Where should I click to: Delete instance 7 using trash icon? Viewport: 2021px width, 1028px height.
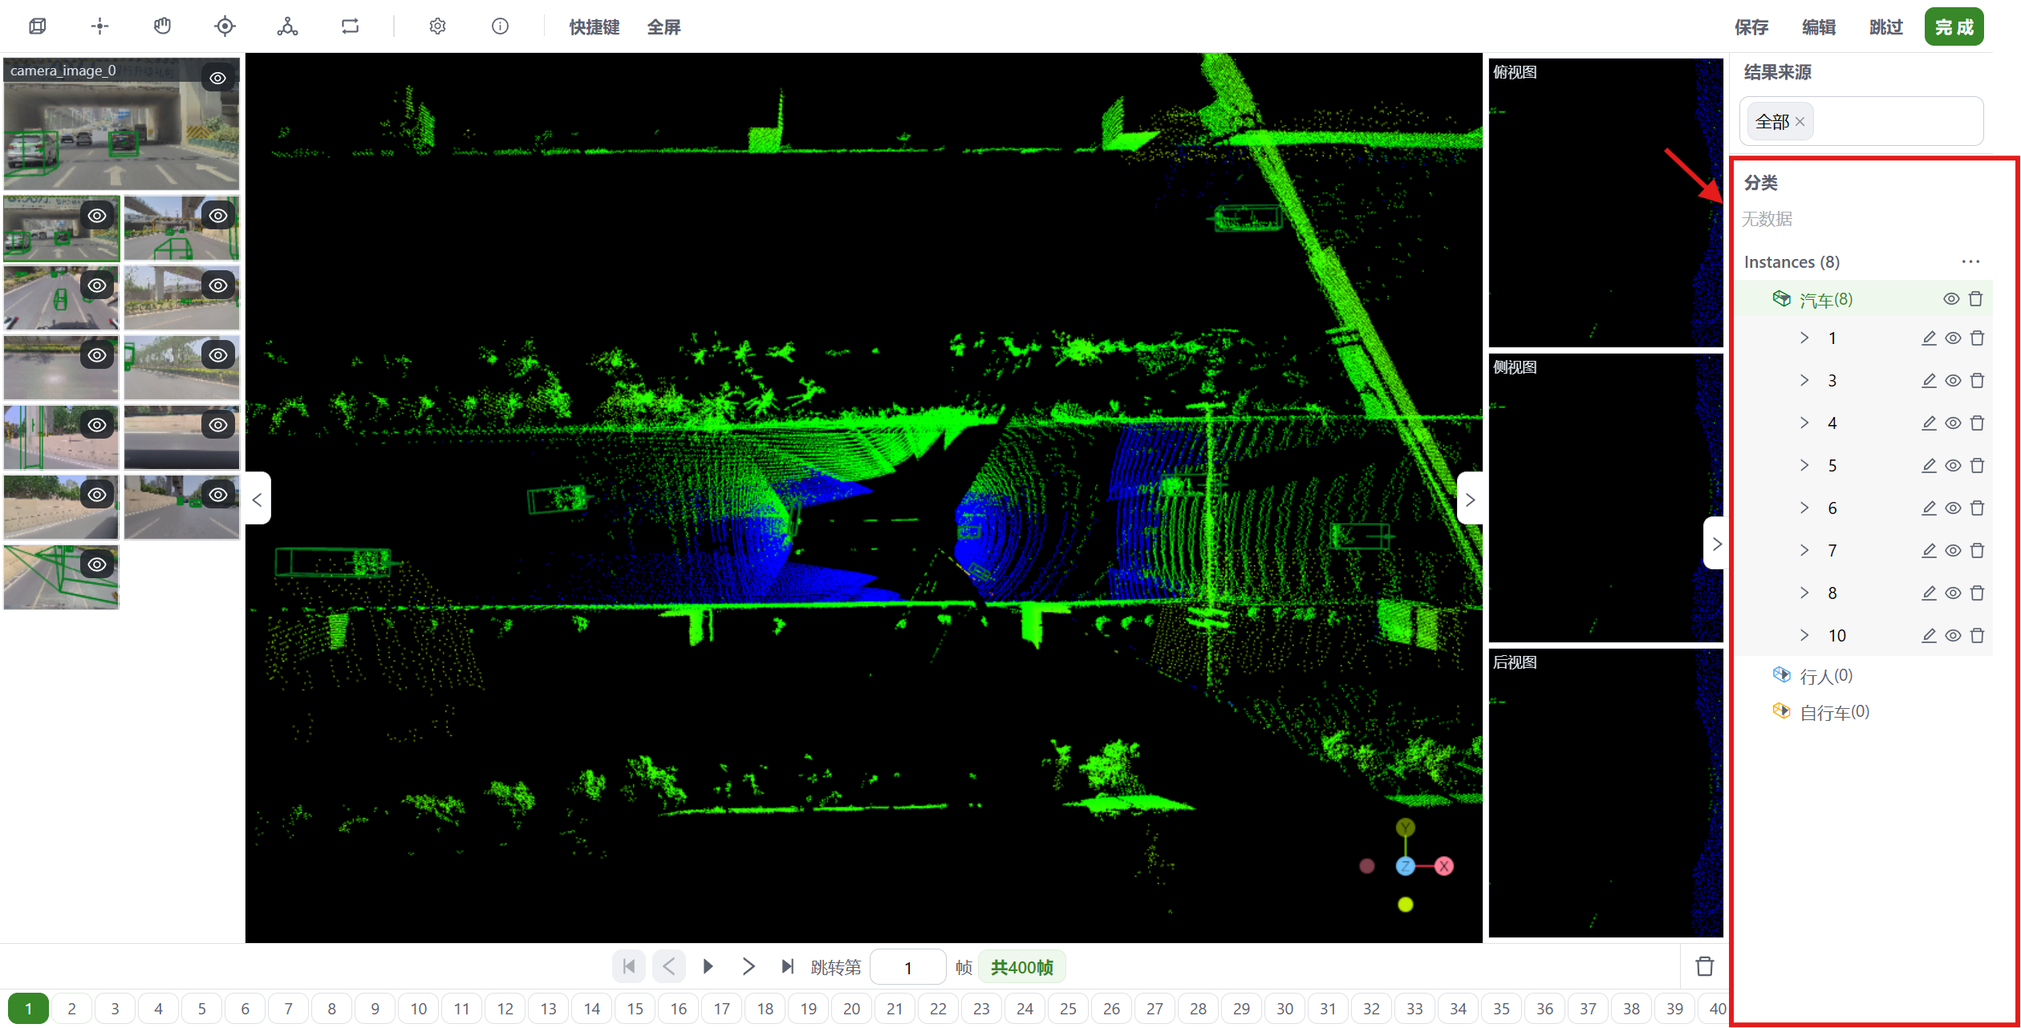(1977, 551)
